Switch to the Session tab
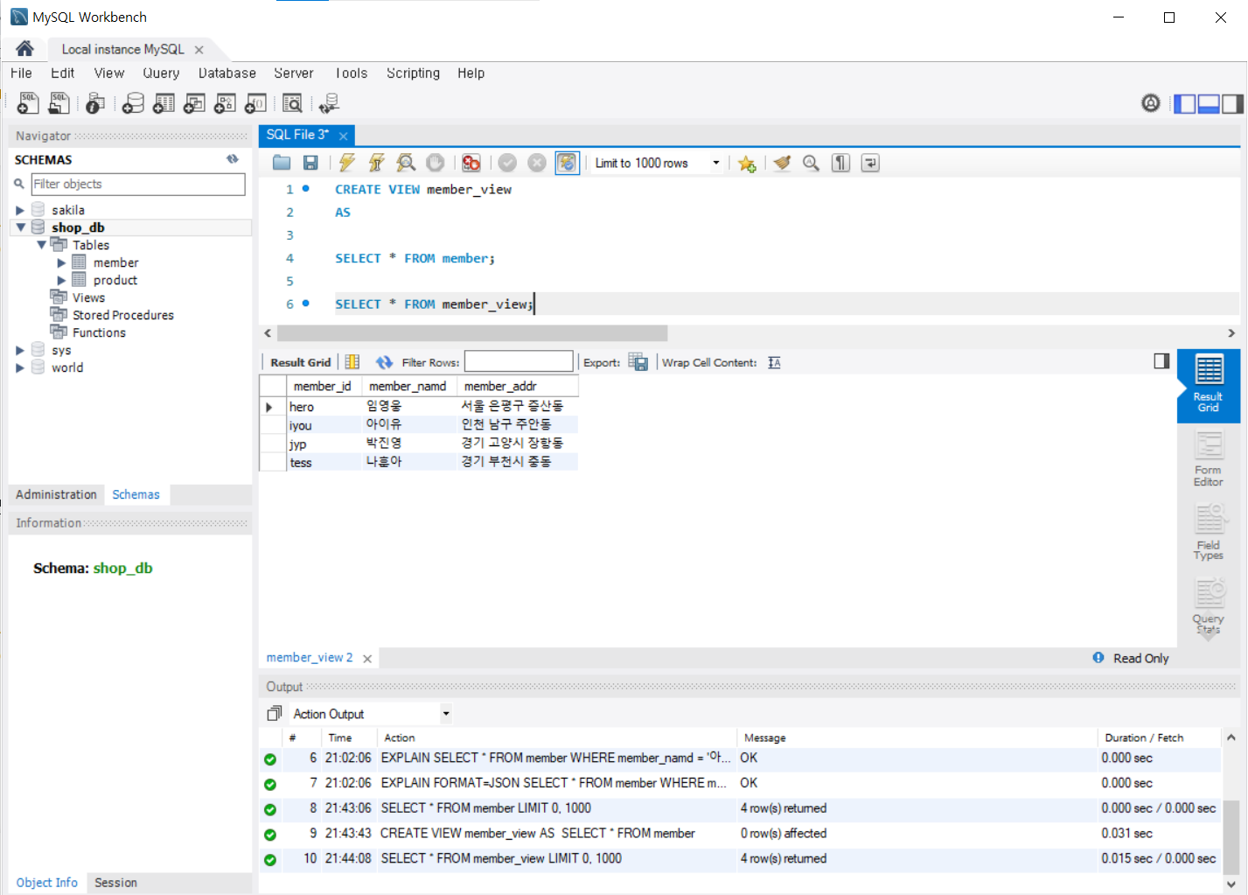Viewport: 1248px width, 895px height. pos(115,883)
